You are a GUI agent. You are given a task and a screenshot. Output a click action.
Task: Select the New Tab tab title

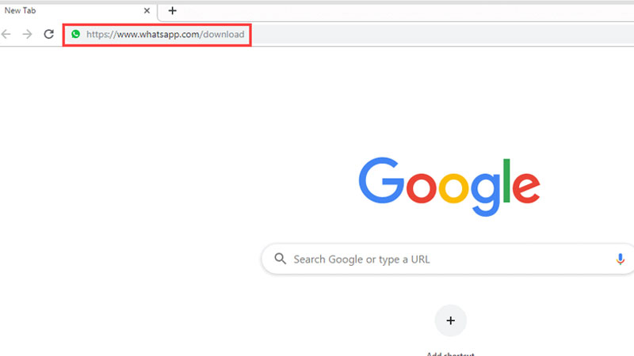click(21, 11)
